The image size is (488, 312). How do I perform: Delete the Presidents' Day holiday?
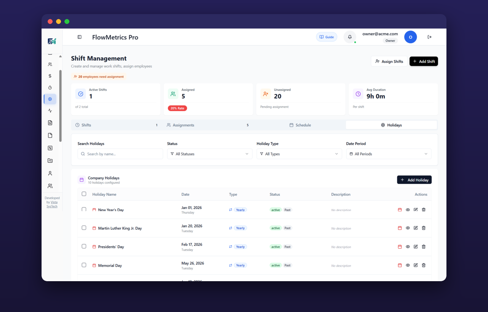pos(424,247)
